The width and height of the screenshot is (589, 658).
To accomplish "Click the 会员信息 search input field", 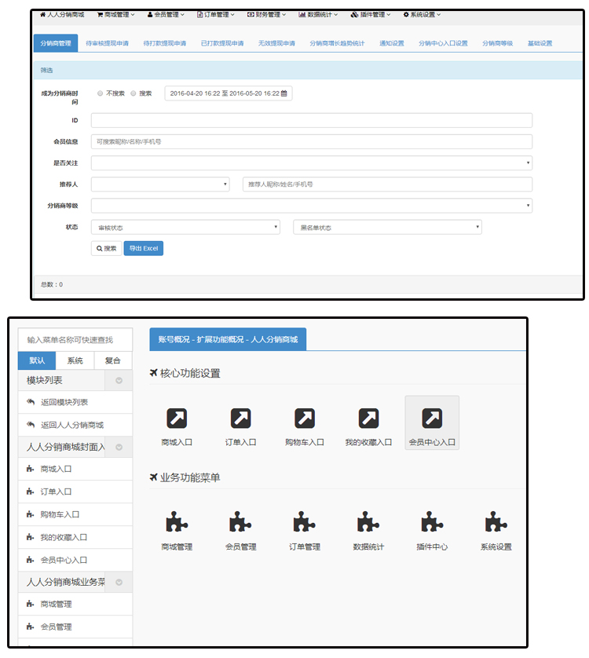I will [x=312, y=141].
